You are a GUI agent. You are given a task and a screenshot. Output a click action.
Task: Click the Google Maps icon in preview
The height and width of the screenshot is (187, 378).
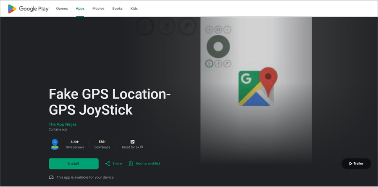[258, 87]
